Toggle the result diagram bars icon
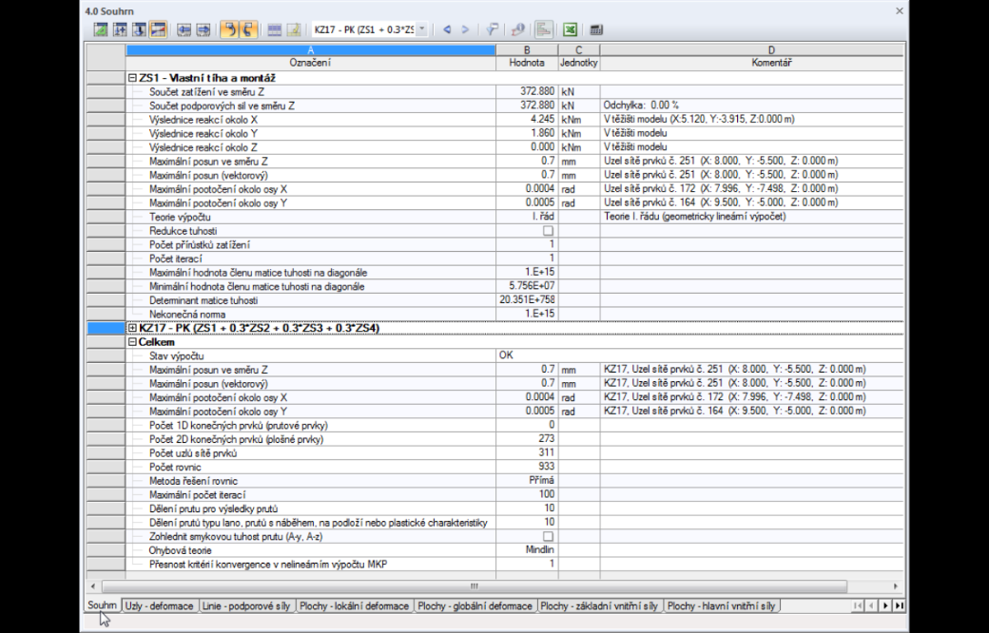 (544, 29)
